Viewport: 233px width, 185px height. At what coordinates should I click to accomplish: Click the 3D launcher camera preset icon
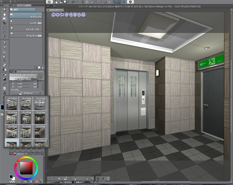click(x=66, y=178)
